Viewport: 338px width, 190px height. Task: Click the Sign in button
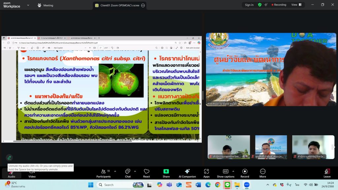[249, 5]
